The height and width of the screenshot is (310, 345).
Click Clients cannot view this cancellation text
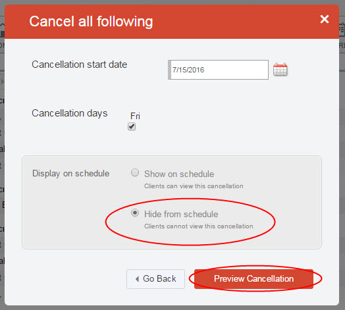[198, 226]
